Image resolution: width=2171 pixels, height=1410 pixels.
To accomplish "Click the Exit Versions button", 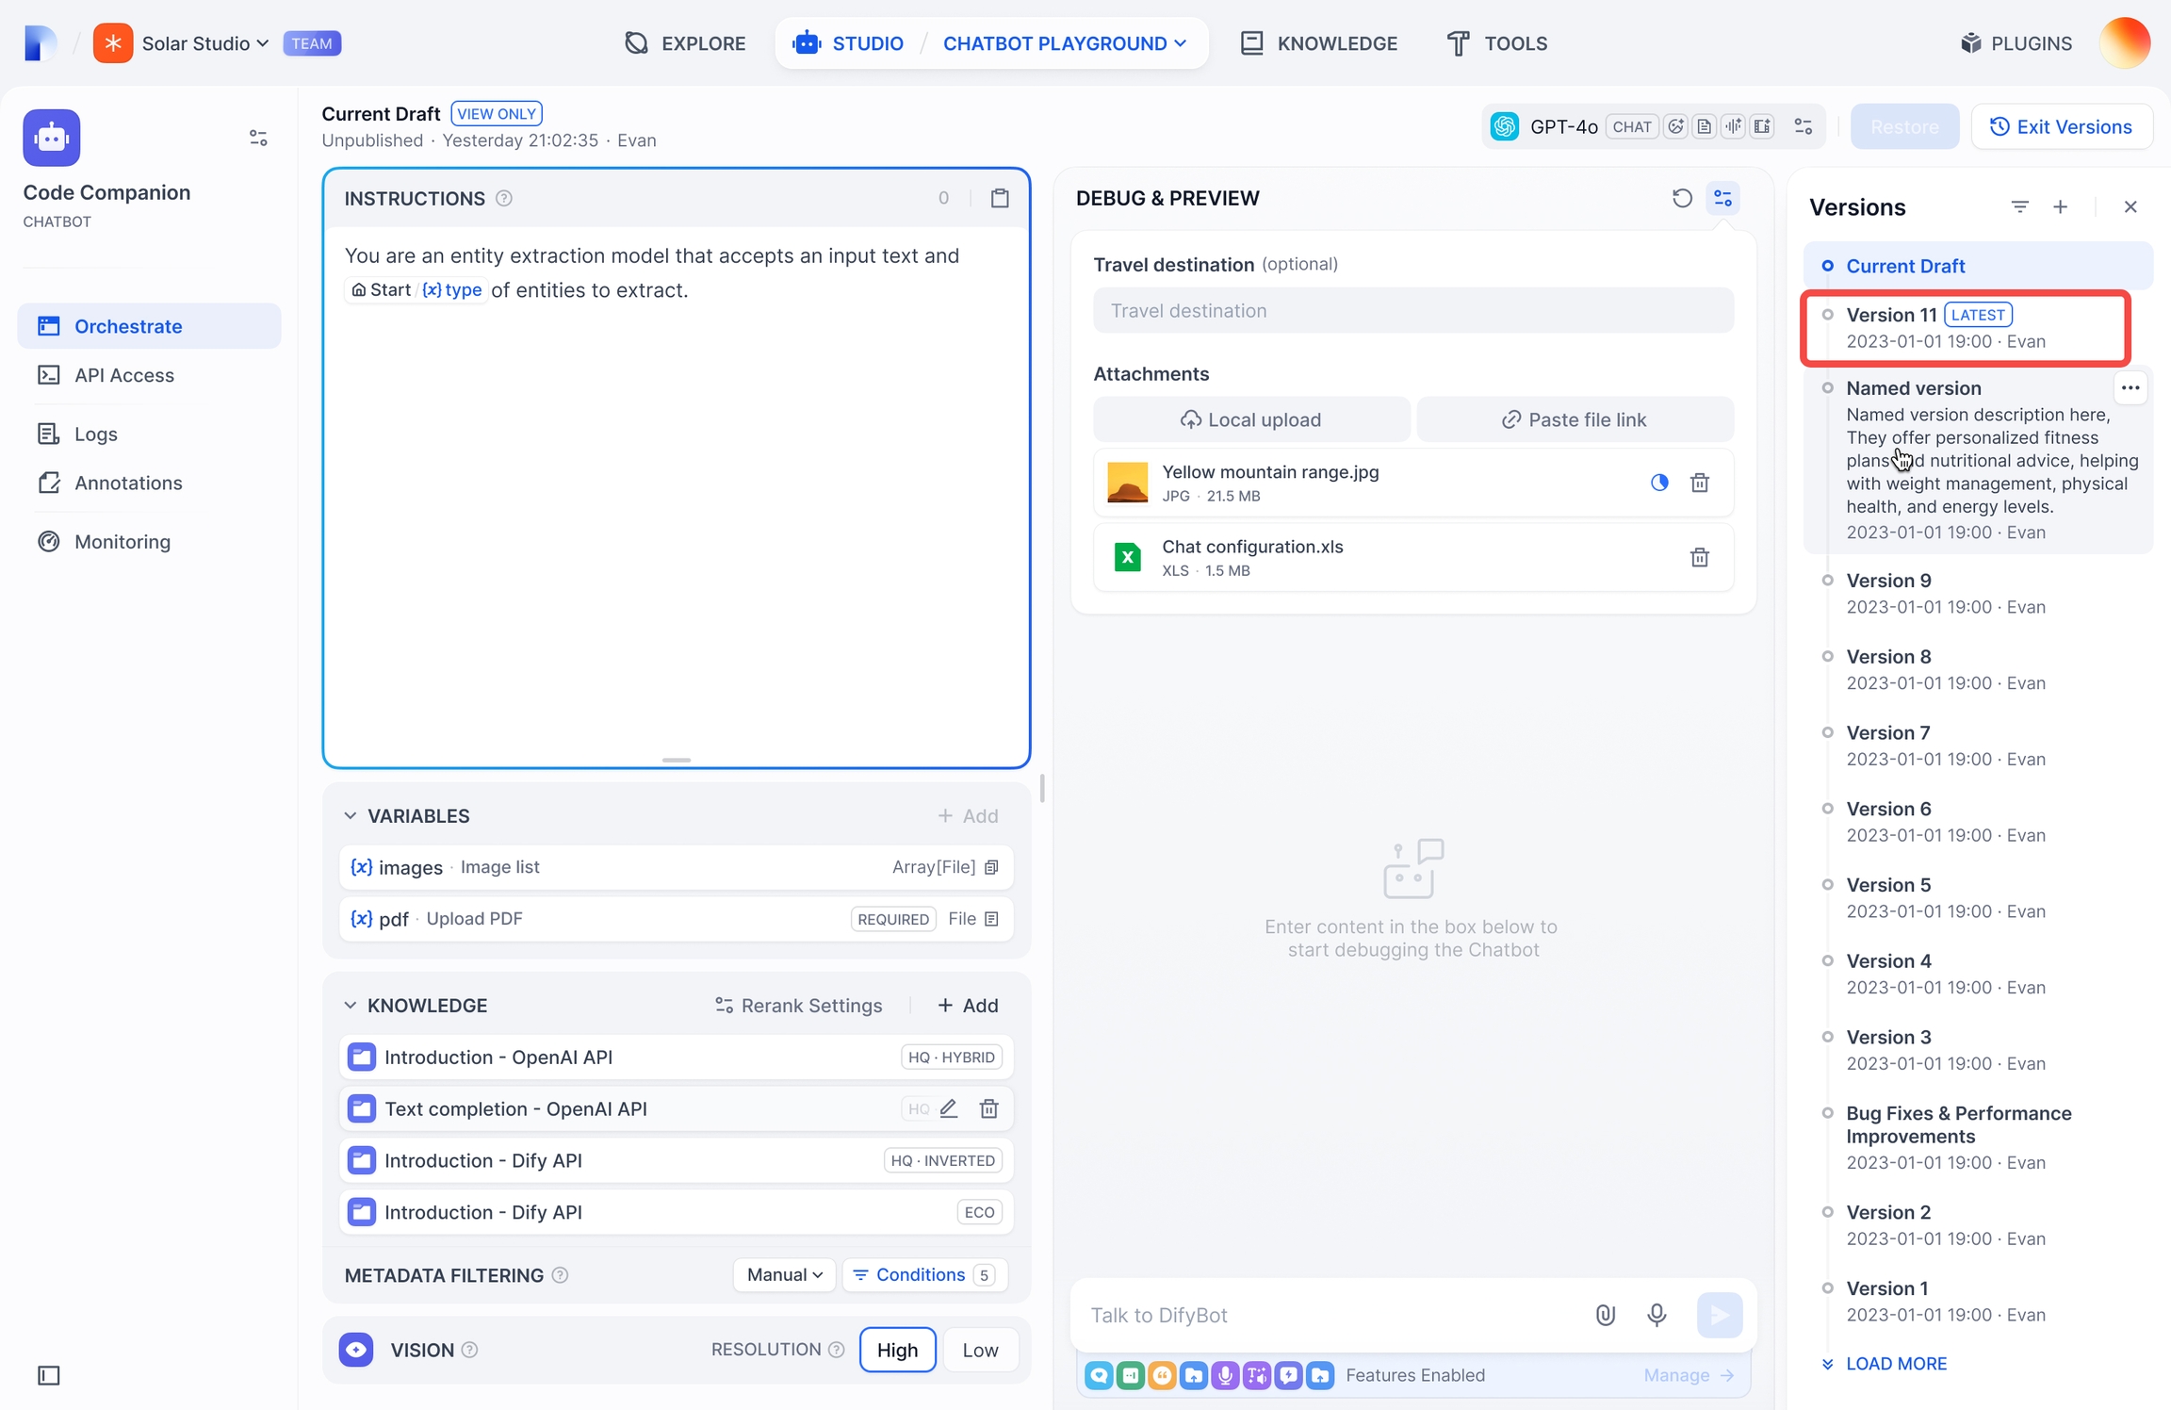I will point(2061,126).
